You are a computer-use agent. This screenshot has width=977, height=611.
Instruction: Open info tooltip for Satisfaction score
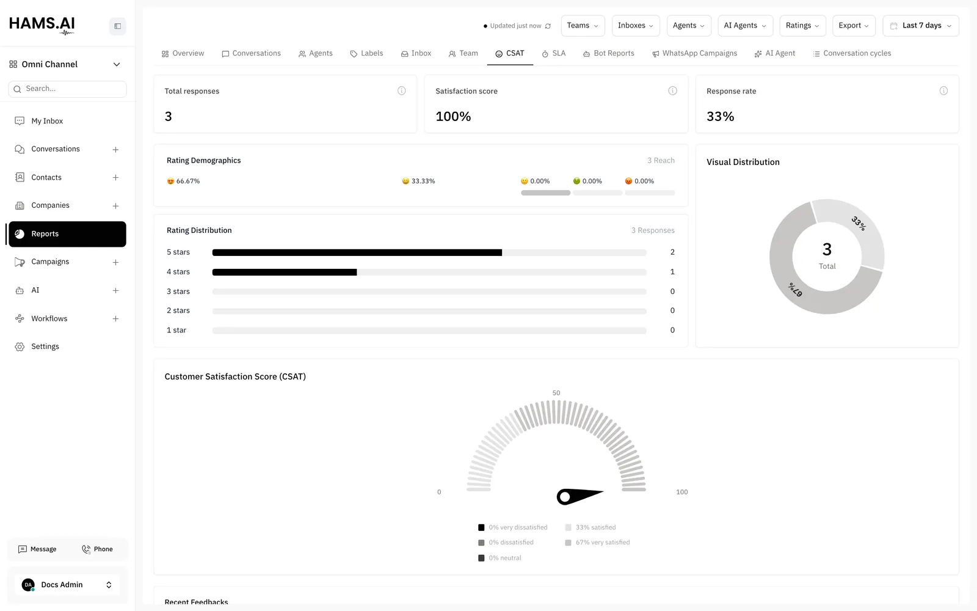point(672,91)
